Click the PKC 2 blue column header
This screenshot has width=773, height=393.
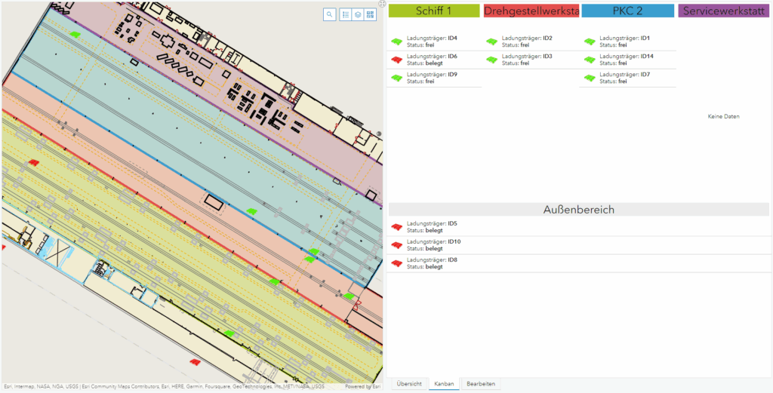(627, 11)
